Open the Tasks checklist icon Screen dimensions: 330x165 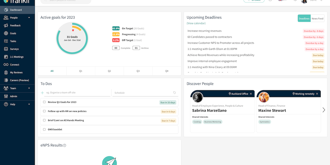tap(6, 41)
